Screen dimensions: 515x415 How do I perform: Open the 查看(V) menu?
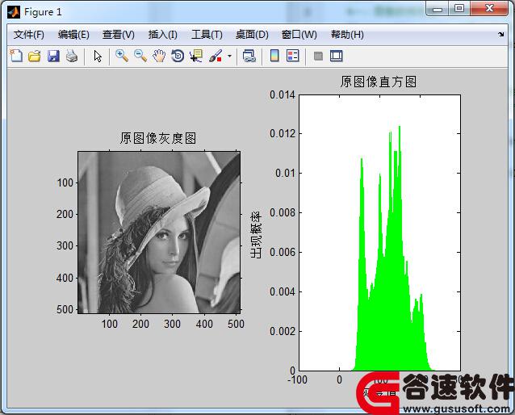[118, 35]
